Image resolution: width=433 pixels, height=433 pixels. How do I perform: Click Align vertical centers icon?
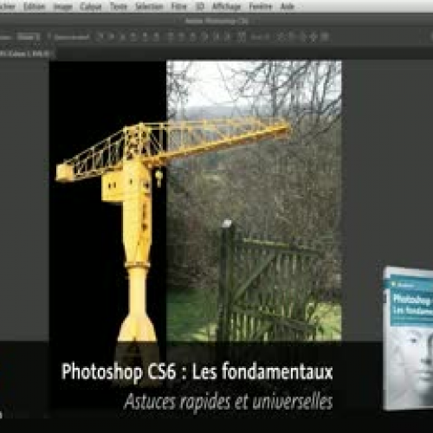(x=111, y=36)
